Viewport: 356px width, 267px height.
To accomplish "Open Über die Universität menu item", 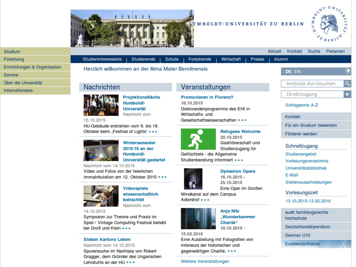I will coord(35,83).
